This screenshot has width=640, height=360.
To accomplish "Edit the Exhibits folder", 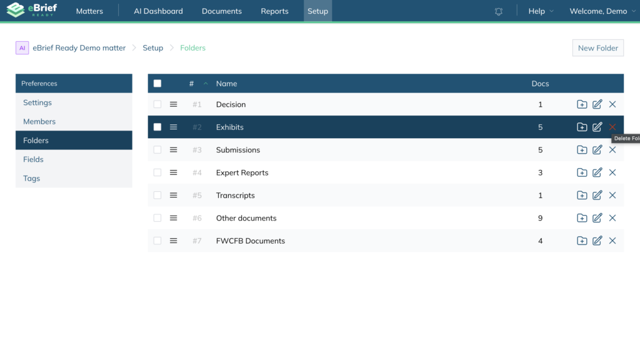I will (x=597, y=127).
